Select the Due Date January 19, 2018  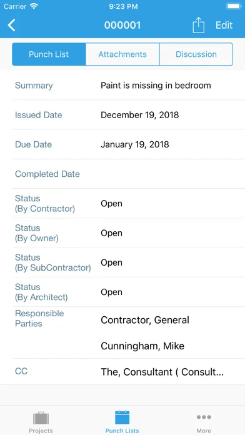tap(135, 144)
